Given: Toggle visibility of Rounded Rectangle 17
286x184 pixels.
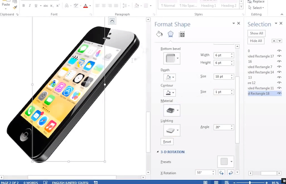Looking at the screenshot, I should pos(279,56).
